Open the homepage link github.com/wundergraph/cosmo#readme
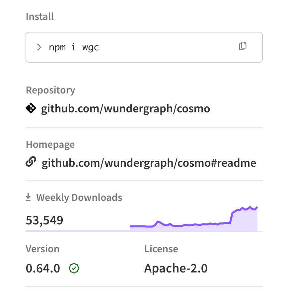 [149, 163]
